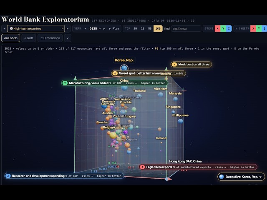
Task: Step back one year
Action: pyautogui.click(x=86, y=29)
